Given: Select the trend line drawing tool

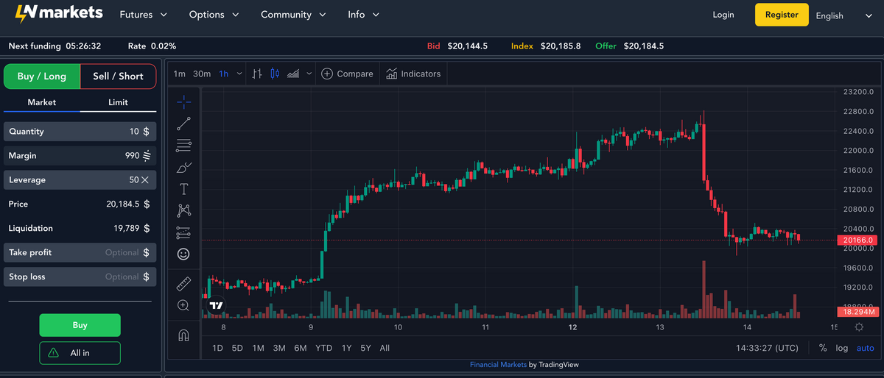Looking at the screenshot, I should point(183,124).
